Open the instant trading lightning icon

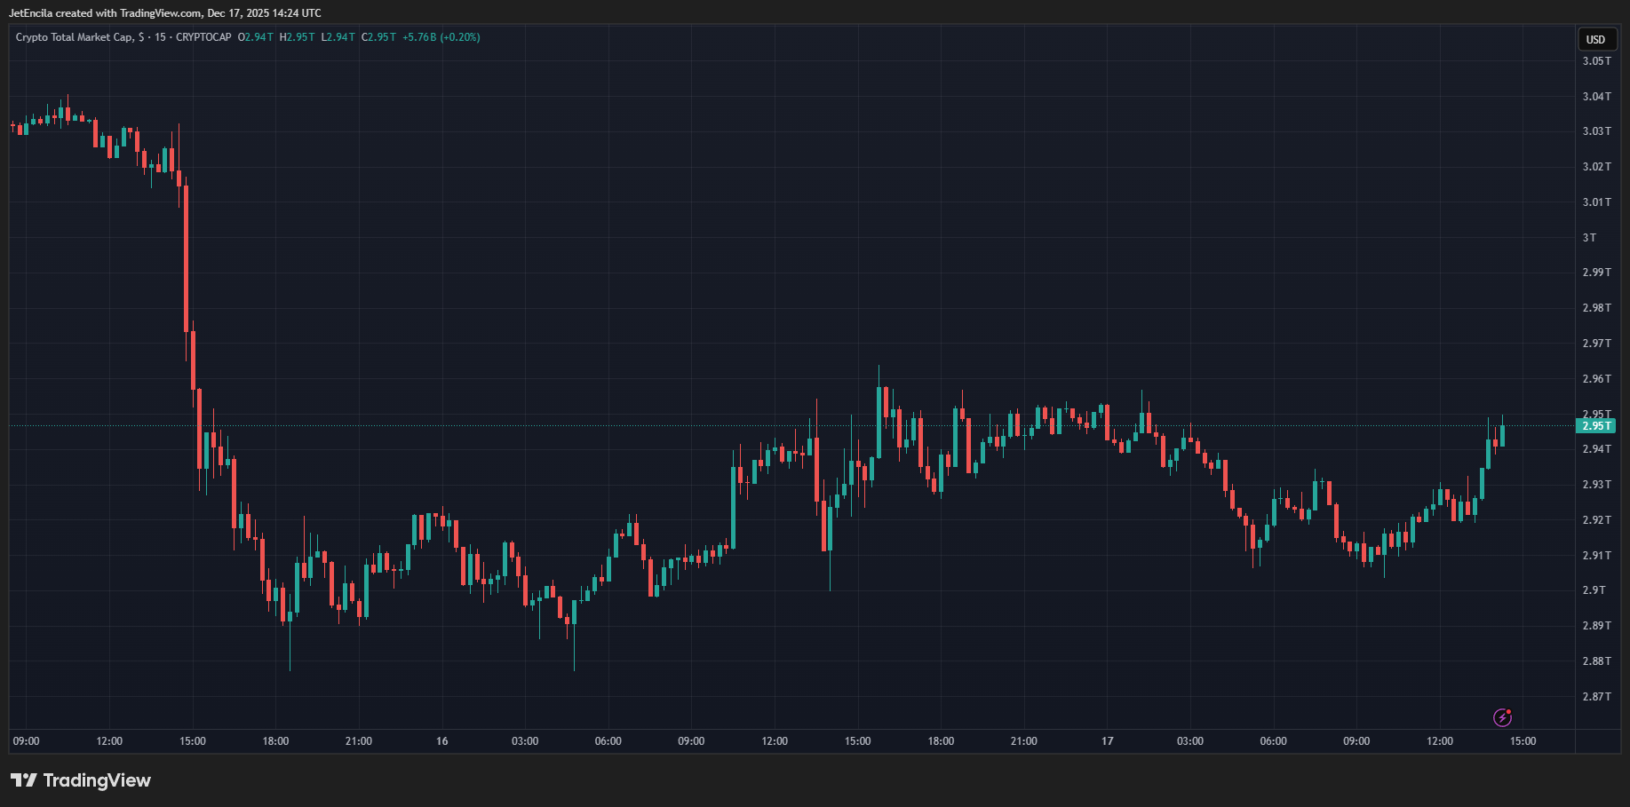tap(1503, 717)
